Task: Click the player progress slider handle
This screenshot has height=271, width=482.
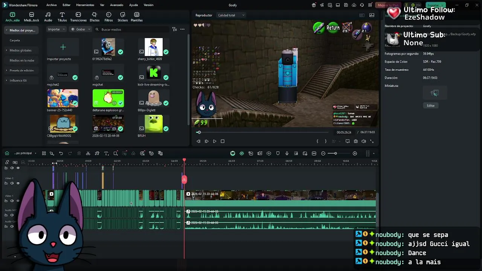Action: (199, 132)
